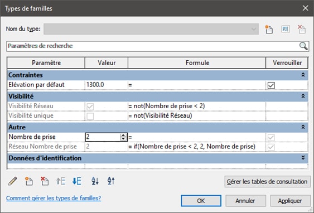The image size is (314, 213).
Task: Click the Move parameter up icon
Action: [61, 181]
